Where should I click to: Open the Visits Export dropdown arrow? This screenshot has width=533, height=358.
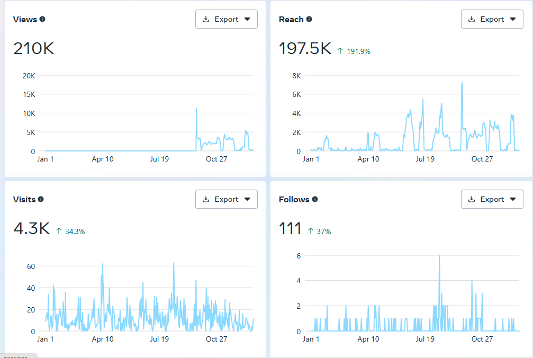(x=248, y=199)
